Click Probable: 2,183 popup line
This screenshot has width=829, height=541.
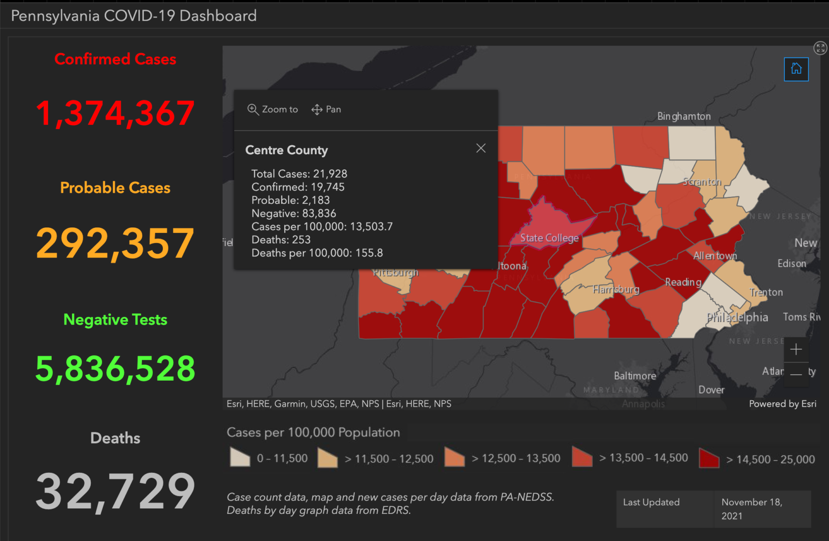[291, 200]
